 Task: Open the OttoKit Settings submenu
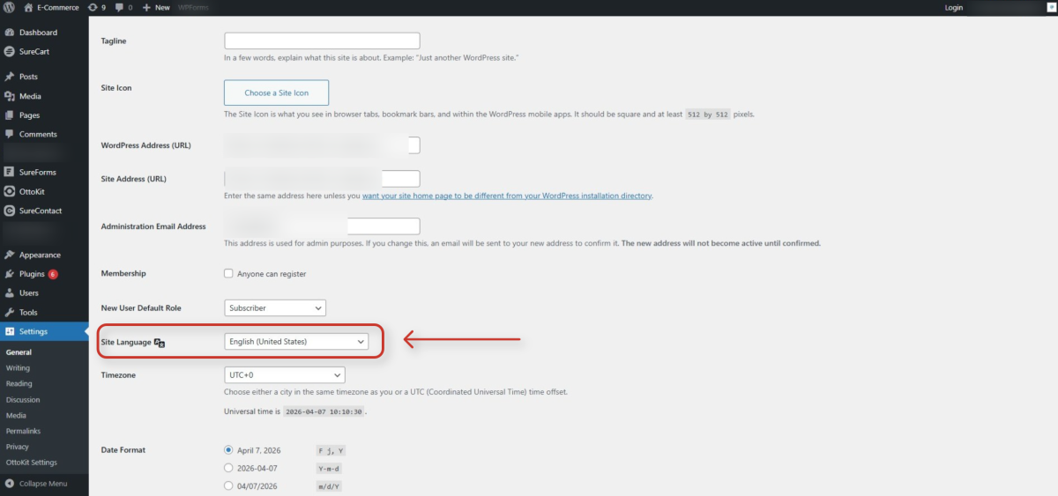(x=31, y=463)
